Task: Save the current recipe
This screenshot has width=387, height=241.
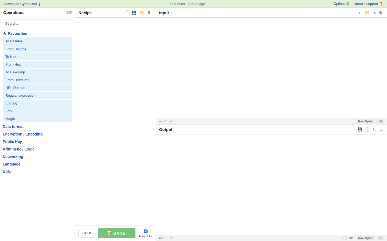Action: (134, 13)
